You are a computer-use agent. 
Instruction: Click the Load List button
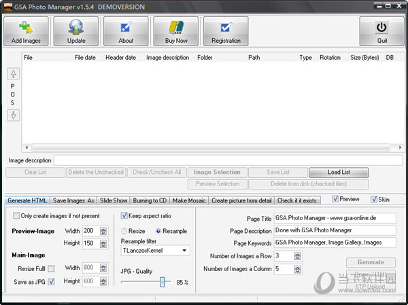(338, 173)
